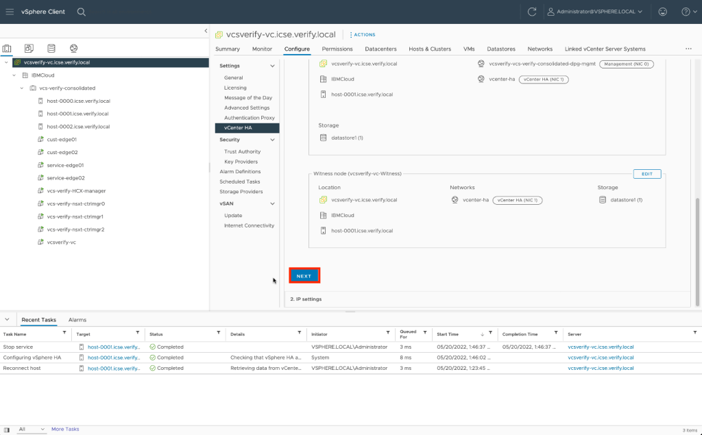Collapse the IBMCloud datacenter tree node
Viewport: 702px width, 435px height.
pos(15,75)
